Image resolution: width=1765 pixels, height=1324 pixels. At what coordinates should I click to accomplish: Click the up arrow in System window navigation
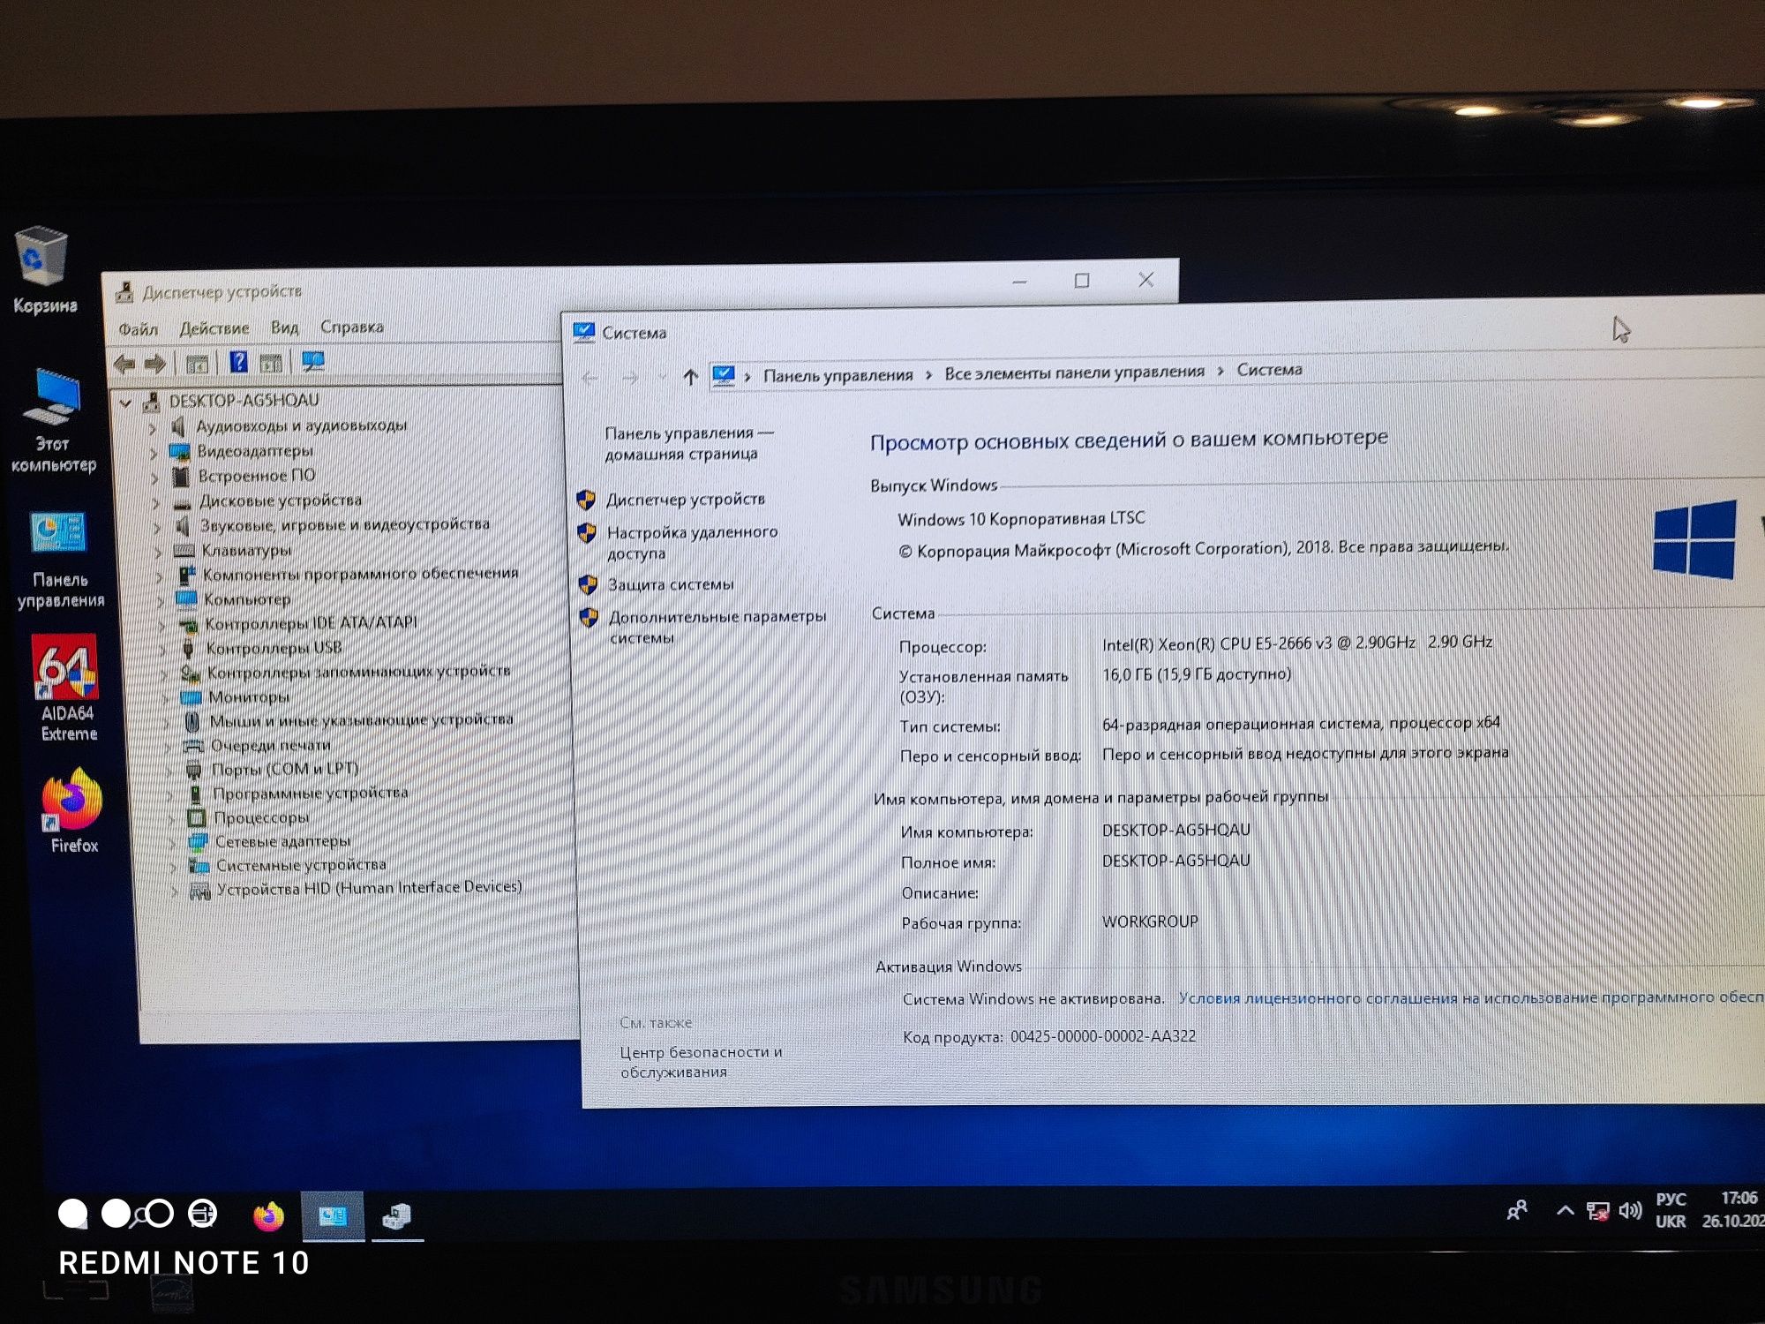(x=690, y=378)
